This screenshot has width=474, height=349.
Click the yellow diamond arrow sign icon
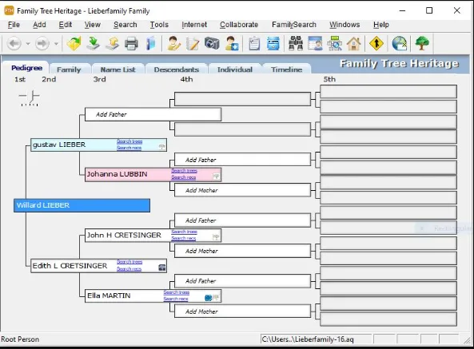[376, 43]
